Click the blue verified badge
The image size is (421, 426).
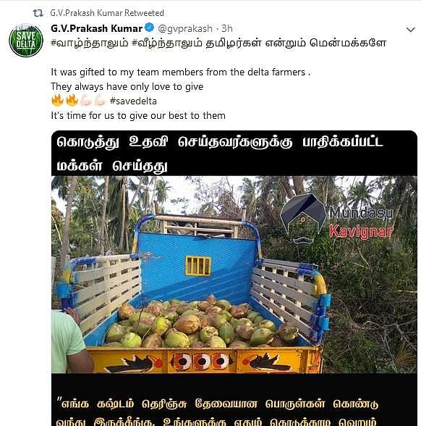point(150,28)
